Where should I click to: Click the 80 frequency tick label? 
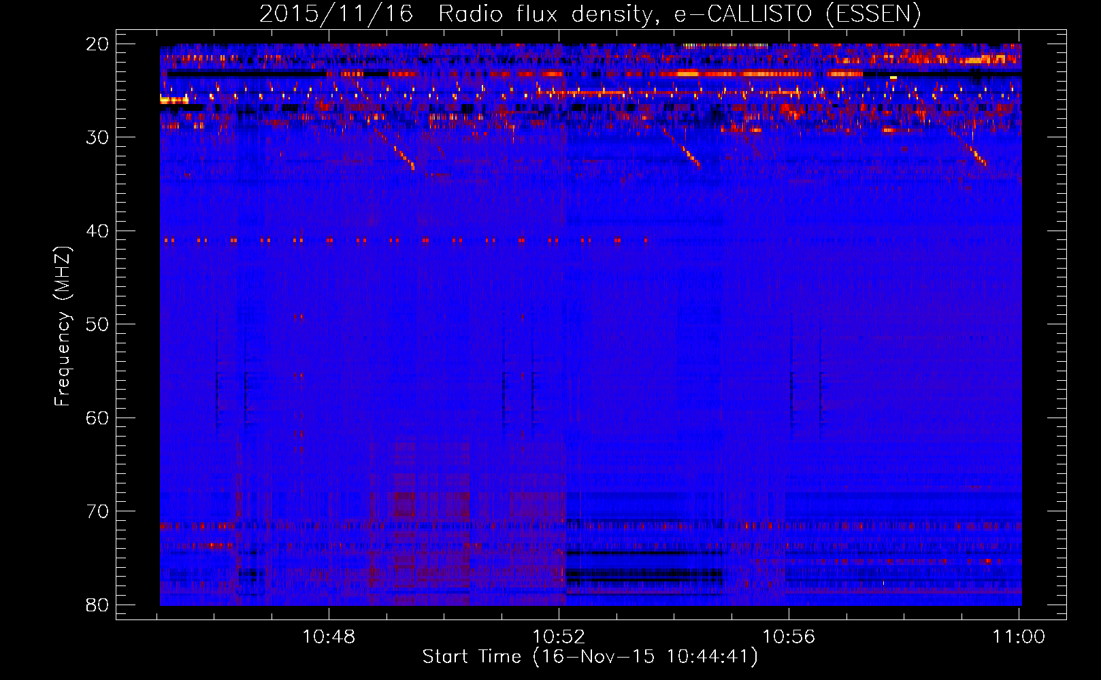point(98,605)
